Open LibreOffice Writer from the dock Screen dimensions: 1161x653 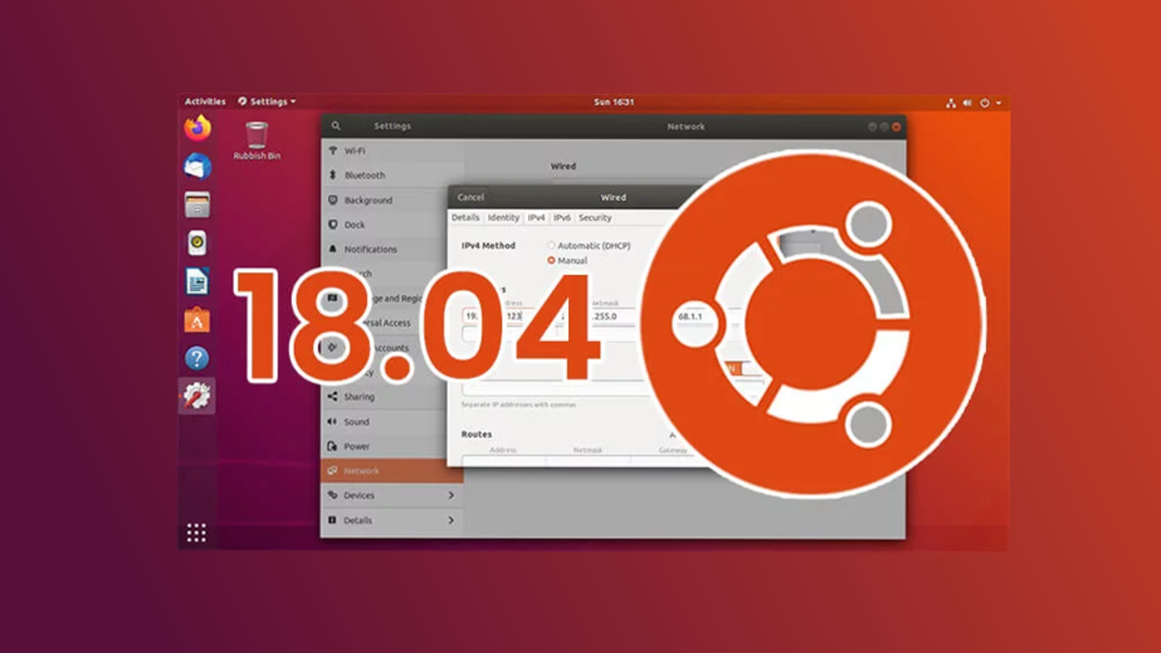[197, 281]
